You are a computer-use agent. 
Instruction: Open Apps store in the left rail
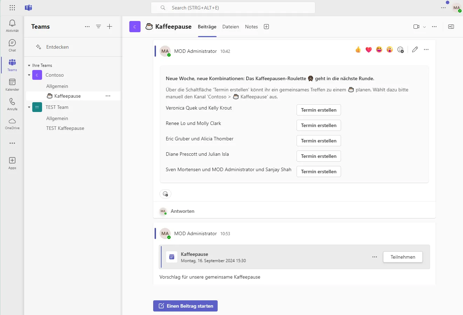(x=12, y=163)
